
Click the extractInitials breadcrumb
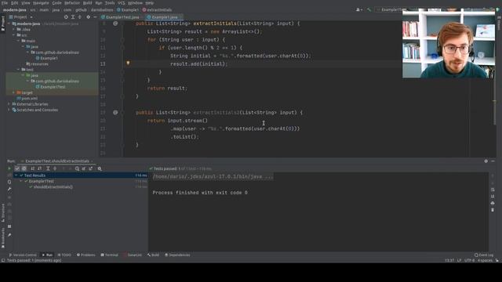(157, 10)
